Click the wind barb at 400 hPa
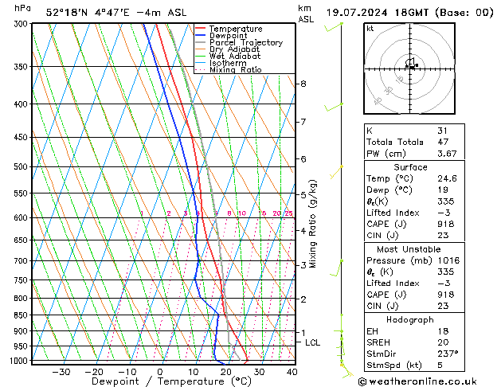This screenshot has height=387, width=501. [x=334, y=107]
